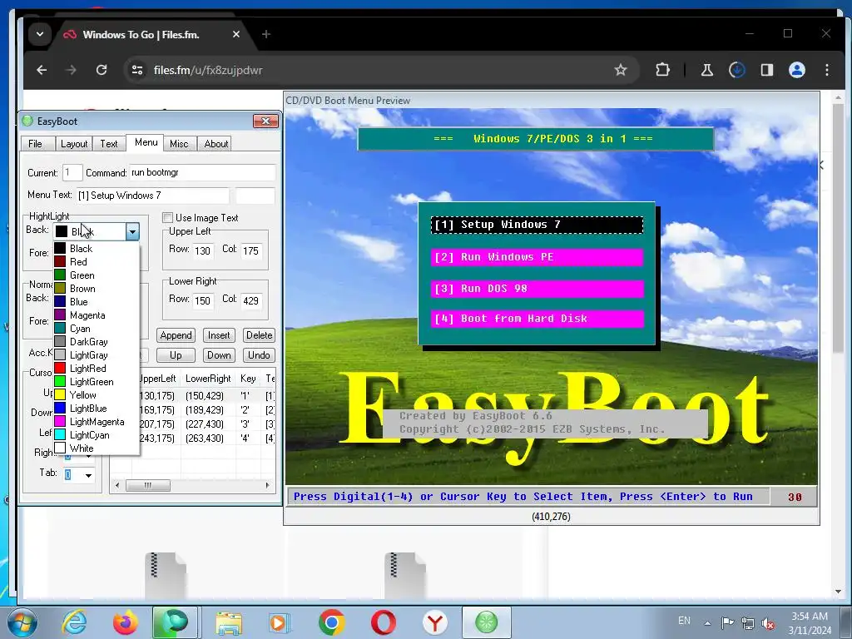Choose Red from the color list
Image resolution: width=852 pixels, height=639 pixels.
[96, 262]
